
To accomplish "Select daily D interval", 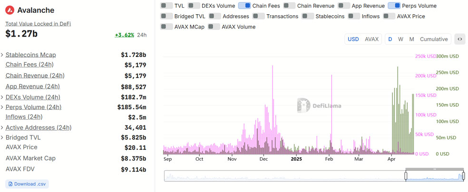I will tap(390, 39).
